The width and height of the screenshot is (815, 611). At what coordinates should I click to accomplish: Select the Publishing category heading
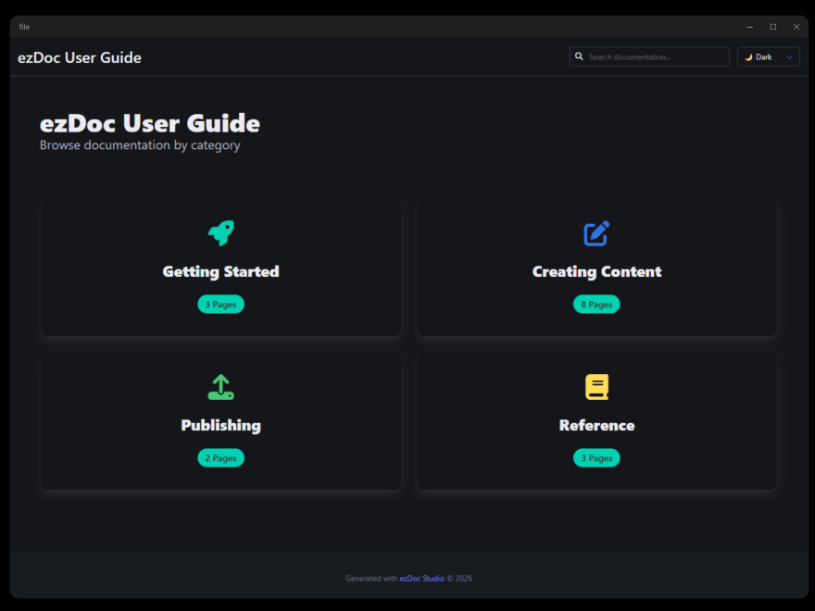tap(220, 425)
